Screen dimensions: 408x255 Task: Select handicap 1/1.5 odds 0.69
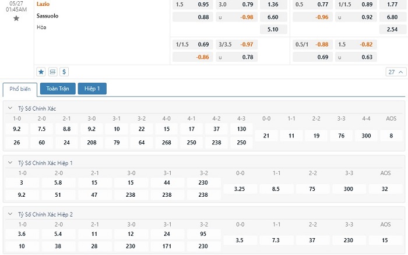(193, 44)
